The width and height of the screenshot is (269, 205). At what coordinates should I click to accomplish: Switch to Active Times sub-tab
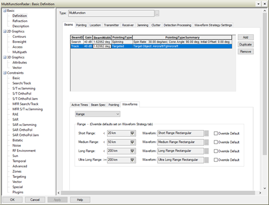click(80, 105)
